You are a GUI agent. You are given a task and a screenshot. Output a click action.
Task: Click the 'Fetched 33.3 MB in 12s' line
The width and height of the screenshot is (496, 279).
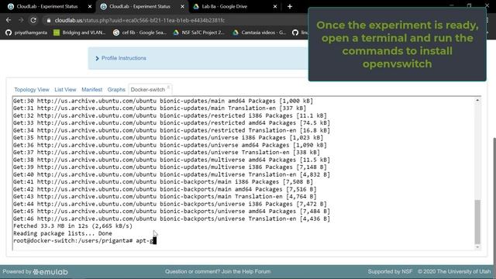pyautogui.click(x=73, y=226)
